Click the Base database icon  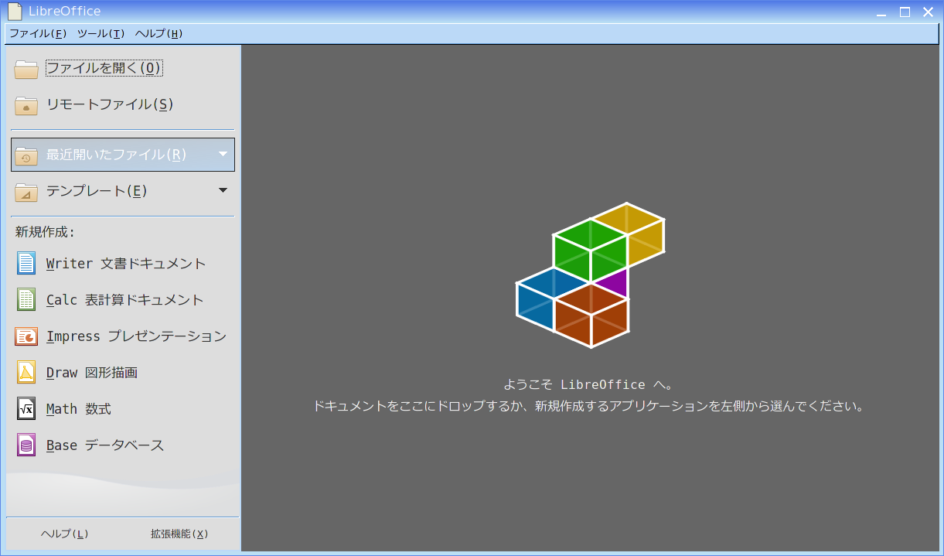click(26, 445)
